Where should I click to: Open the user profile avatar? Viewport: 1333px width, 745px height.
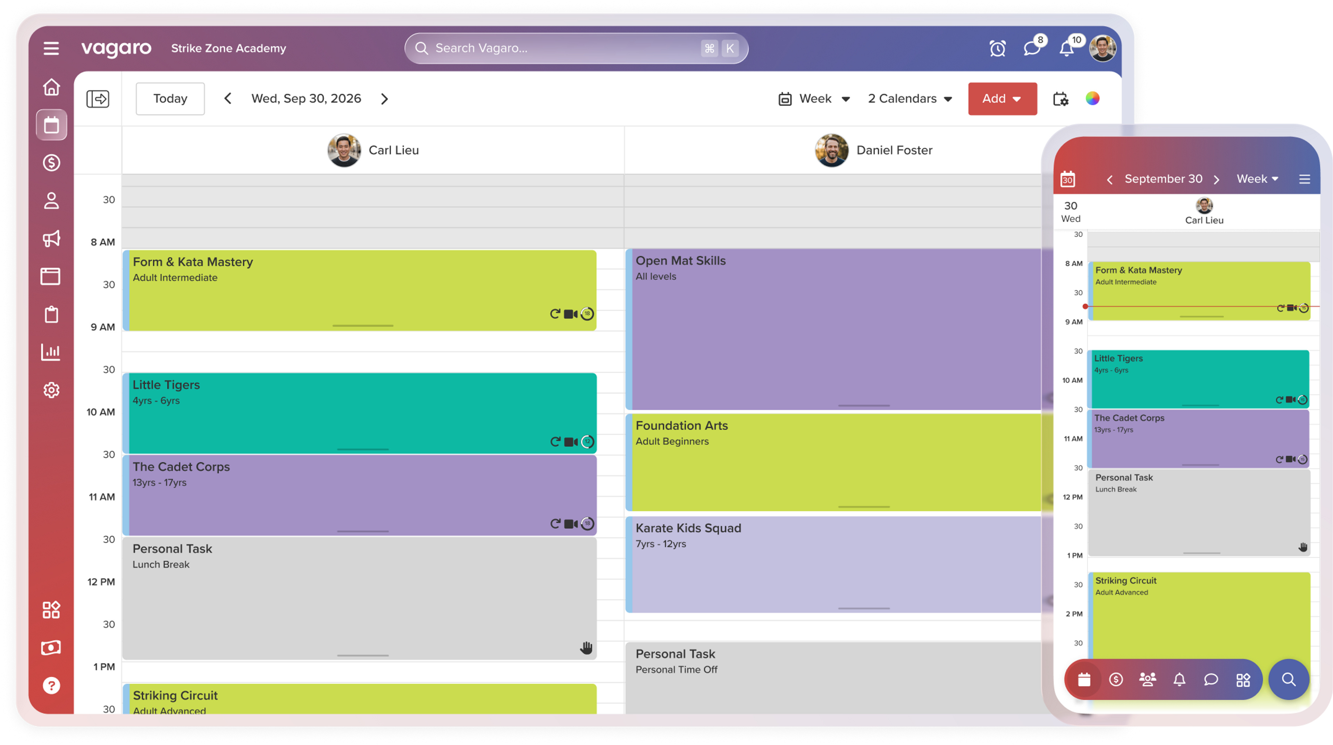tap(1103, 48)
